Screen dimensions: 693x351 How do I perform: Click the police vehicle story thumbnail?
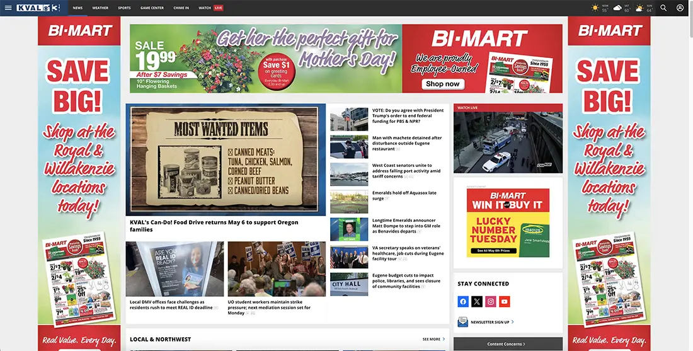(x=349, y=147)
